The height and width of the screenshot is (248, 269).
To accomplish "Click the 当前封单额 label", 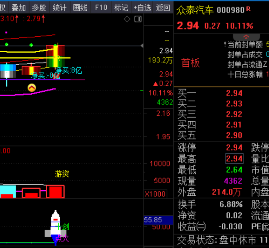I will 245,45.
